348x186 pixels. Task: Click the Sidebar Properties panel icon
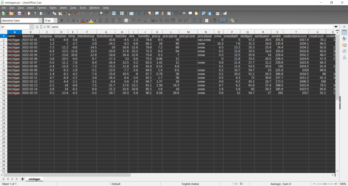pos(344,32)
